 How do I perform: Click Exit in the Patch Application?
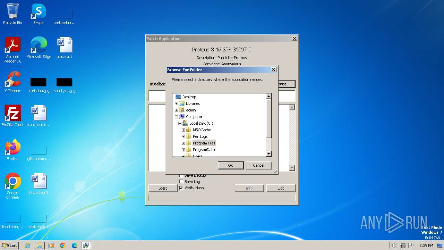281,188
